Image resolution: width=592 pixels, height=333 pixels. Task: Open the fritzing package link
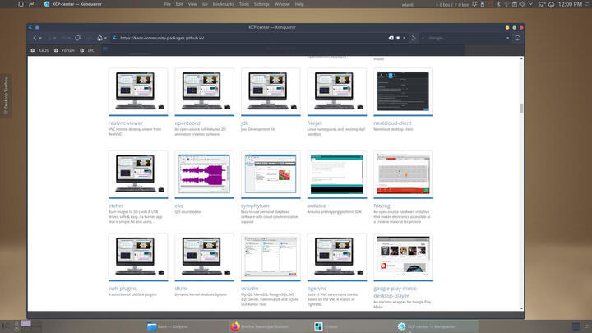pyautogui.click(x=382, y=206)
